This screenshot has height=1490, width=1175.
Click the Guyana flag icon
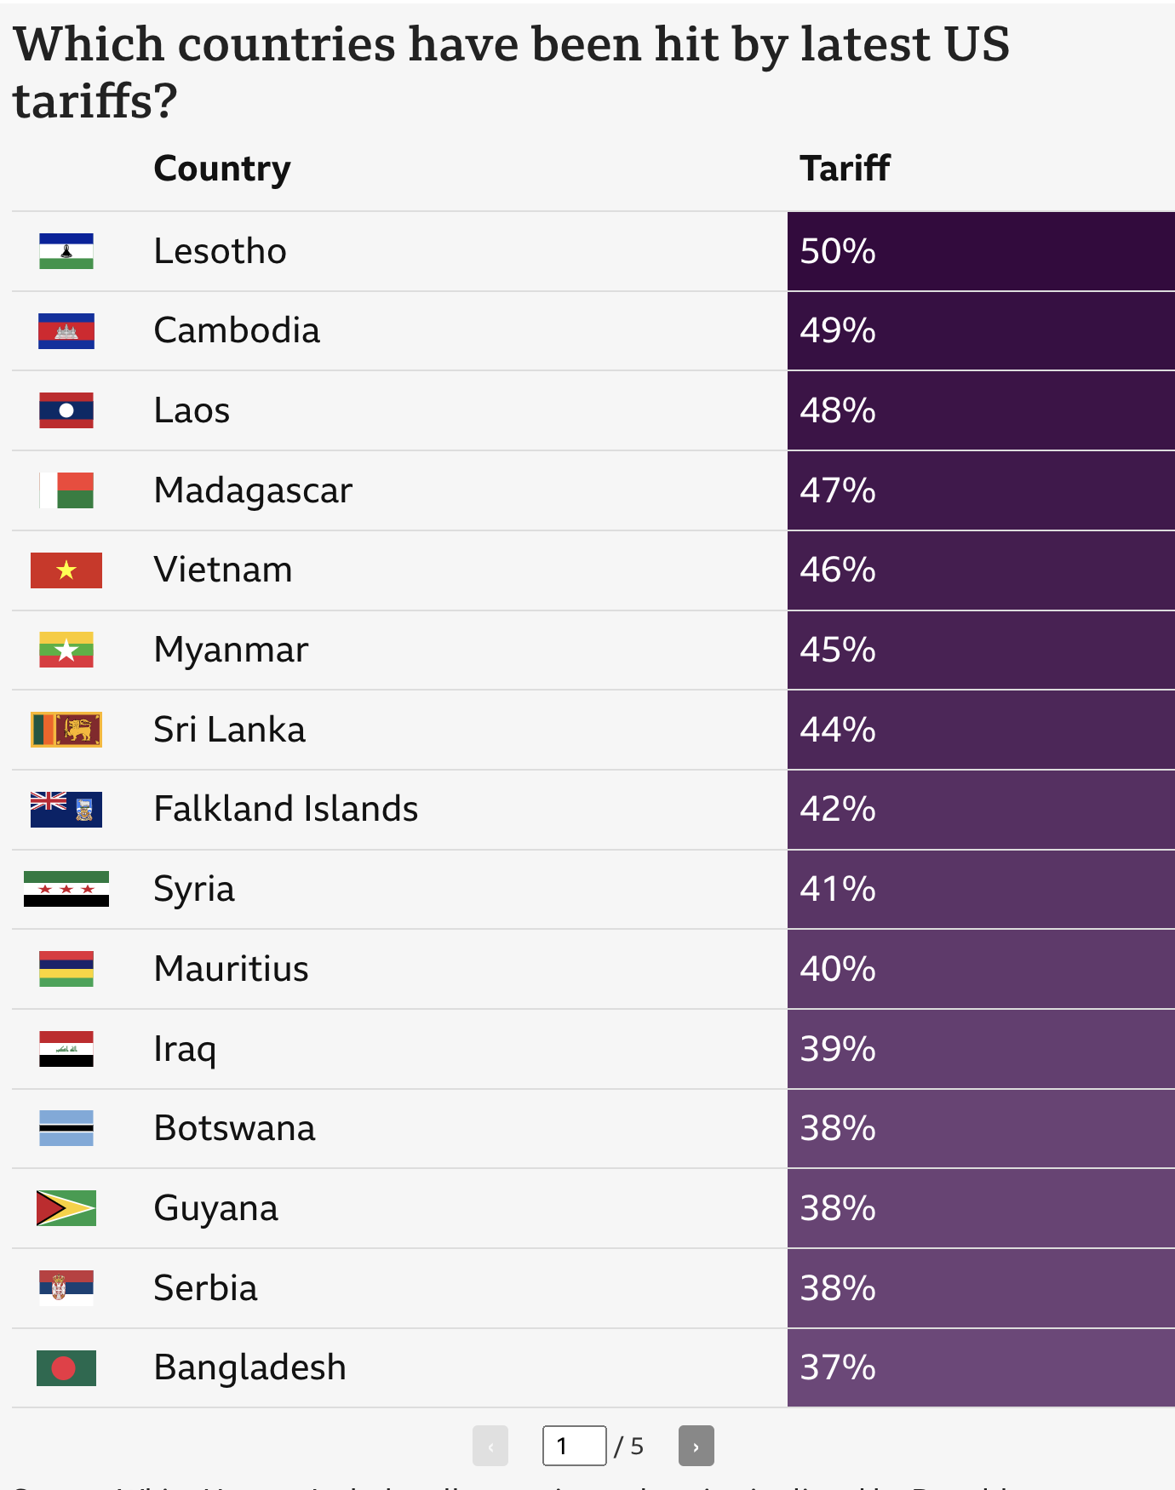pyautogui.click(x=66, y=1208)
